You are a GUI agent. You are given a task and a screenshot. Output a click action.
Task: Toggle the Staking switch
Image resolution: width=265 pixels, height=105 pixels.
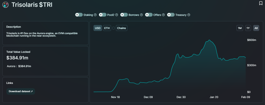click(x=79, y=15)
